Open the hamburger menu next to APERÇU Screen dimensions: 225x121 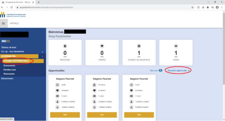pos(4,23)
